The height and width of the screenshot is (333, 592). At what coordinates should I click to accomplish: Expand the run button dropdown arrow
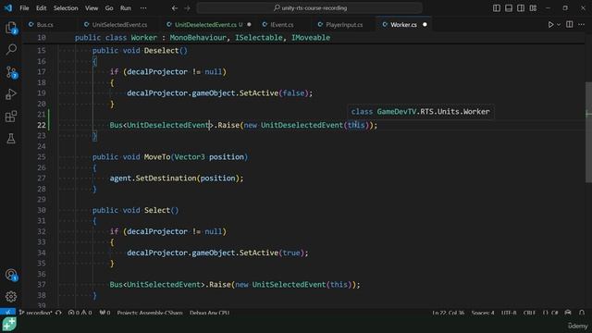click(x=559, y=25)
